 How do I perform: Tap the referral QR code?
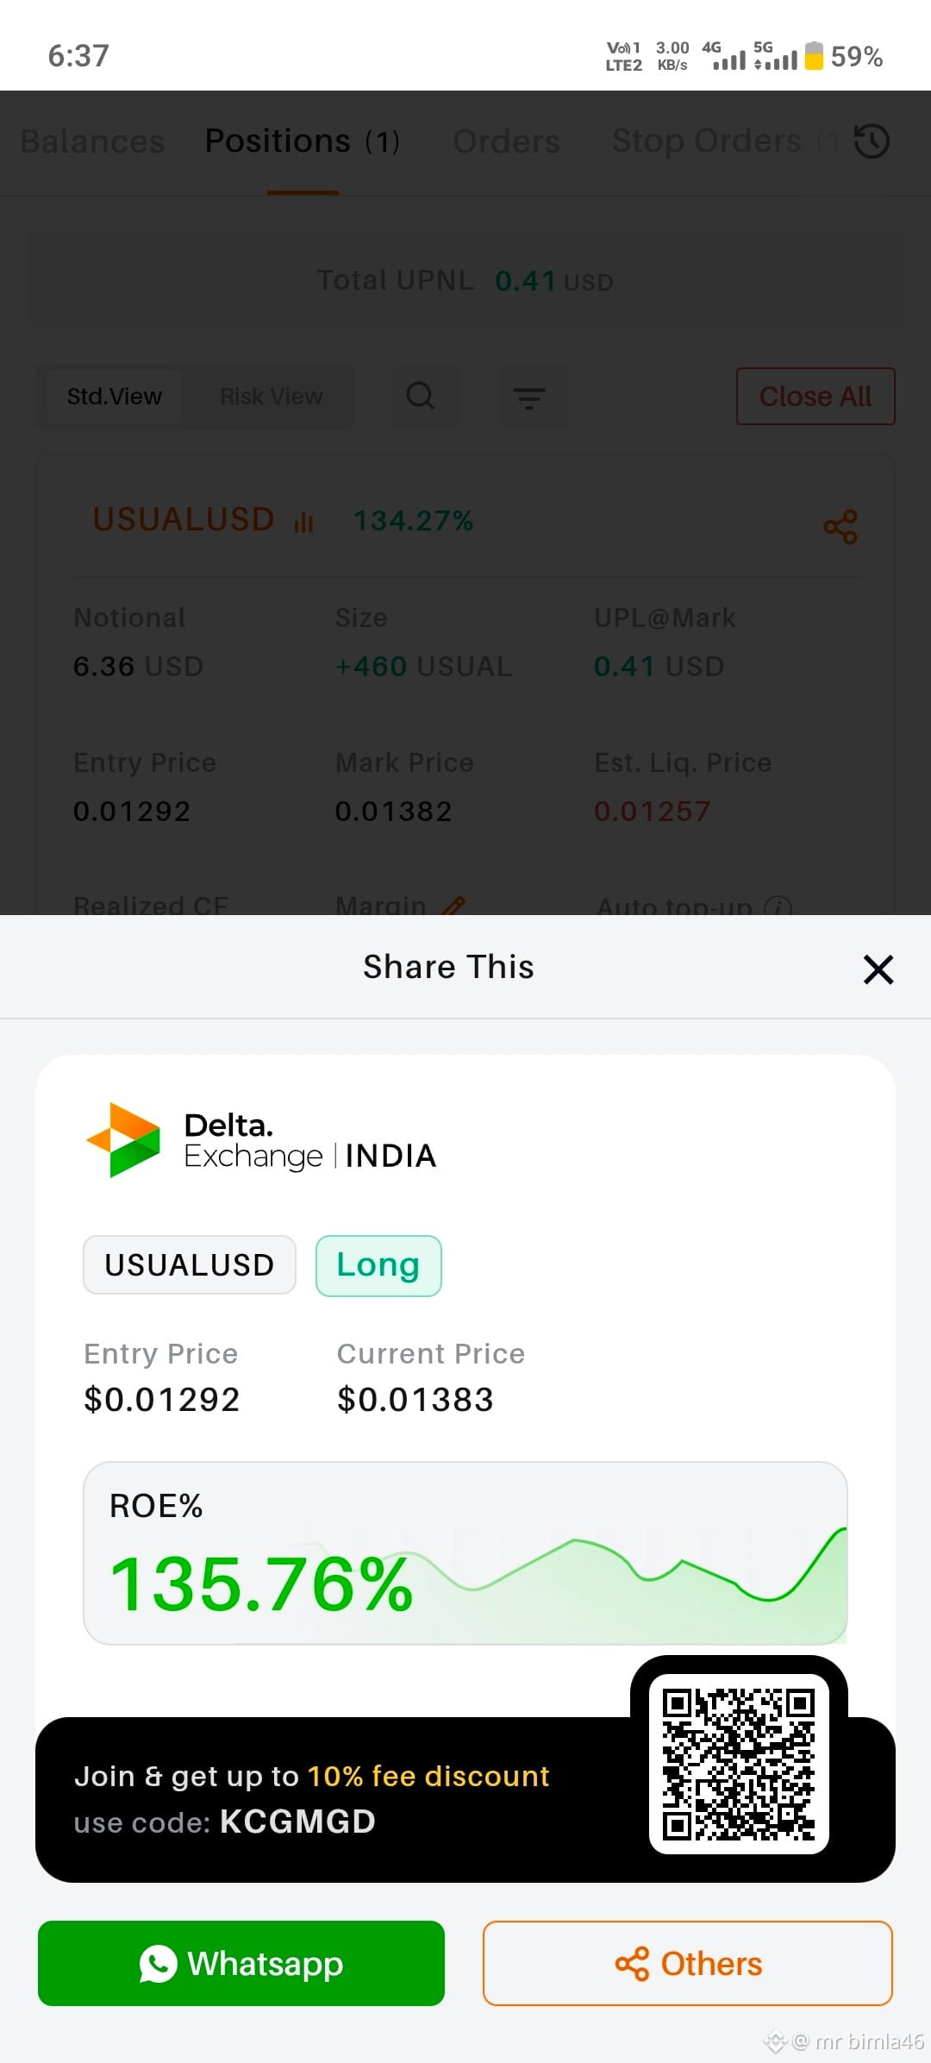click(739, 1765)
